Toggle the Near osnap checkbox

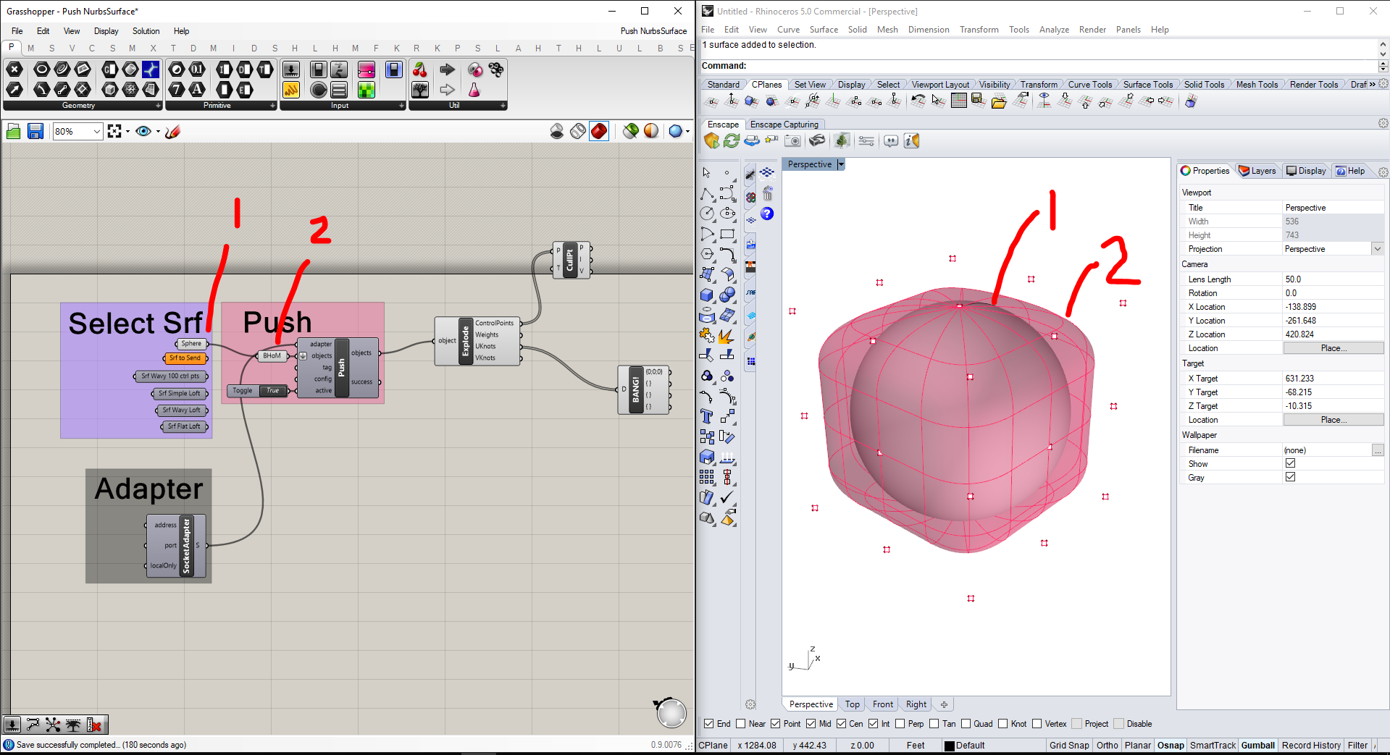point(740,723)
